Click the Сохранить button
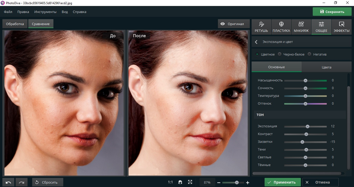The width and height of the screenshot is (354, 187). pos(332,12)
